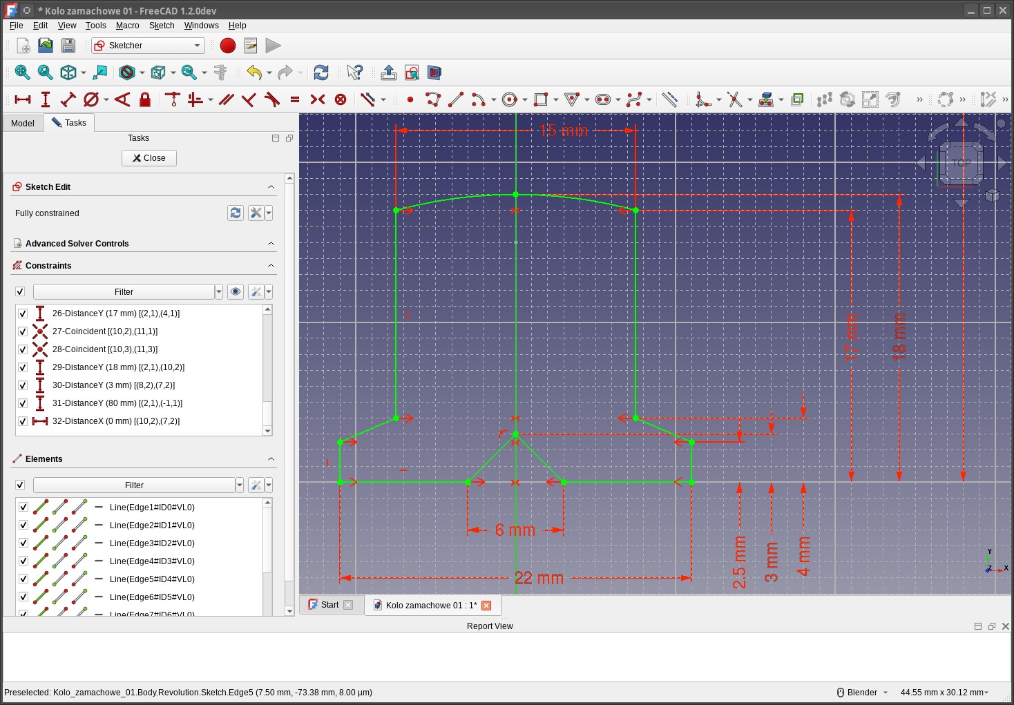
Task: Select the create point tool
Action: (x=410, y=99)
